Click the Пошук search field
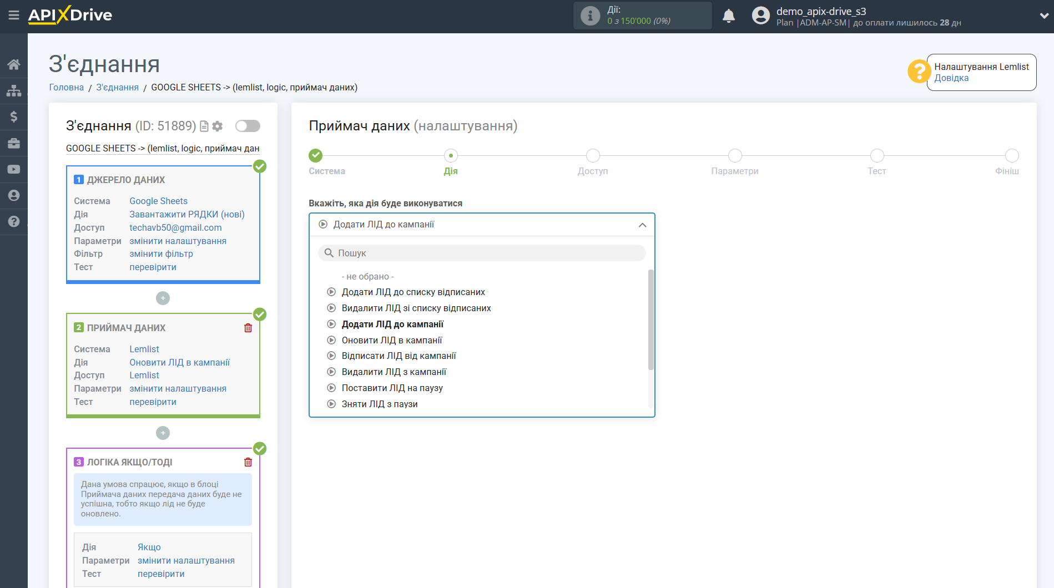Screen dimensions: 1054x588 [x=482, y=253]
